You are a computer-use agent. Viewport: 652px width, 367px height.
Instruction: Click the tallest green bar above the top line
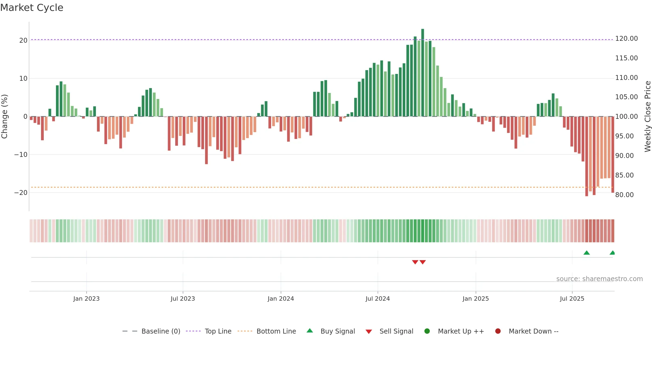point(423,73)
